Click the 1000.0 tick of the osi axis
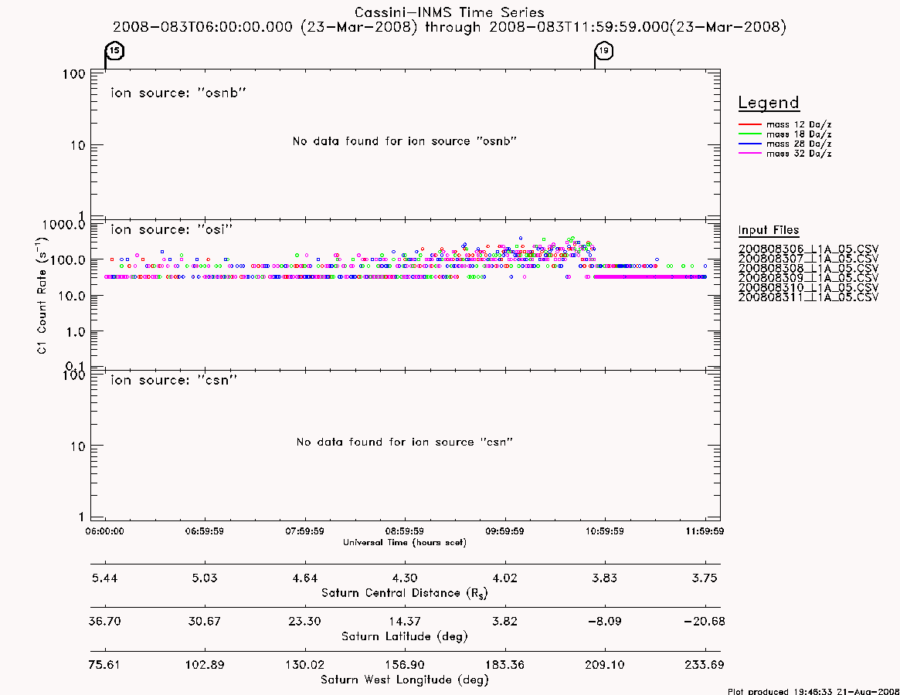 63,225
